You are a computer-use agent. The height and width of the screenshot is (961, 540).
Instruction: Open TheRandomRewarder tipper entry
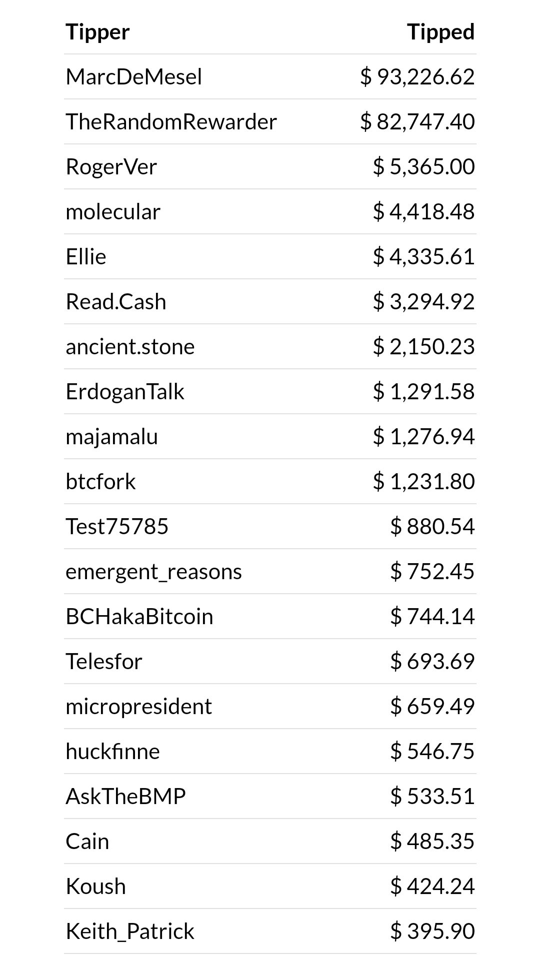click(171, 122)
